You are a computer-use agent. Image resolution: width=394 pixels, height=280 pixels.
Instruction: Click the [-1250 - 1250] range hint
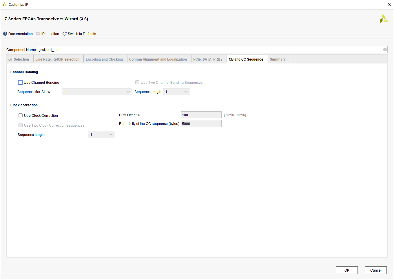coord(235,115)
